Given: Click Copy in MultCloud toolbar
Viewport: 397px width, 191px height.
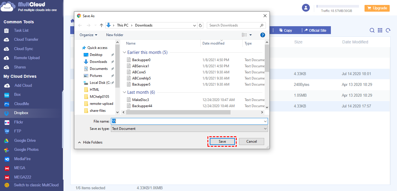Looking at the screenshot, I should click(286, 30).
